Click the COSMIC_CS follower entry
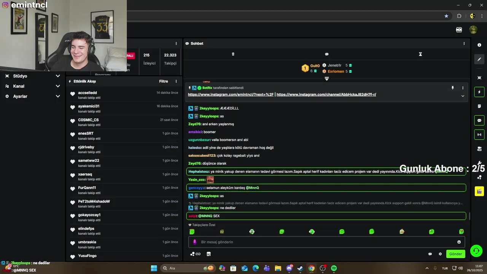Image resolution: width=487 pixels, height=274 pixels. 124,122
